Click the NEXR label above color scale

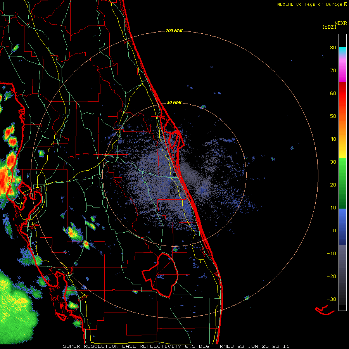pos(340,23)
